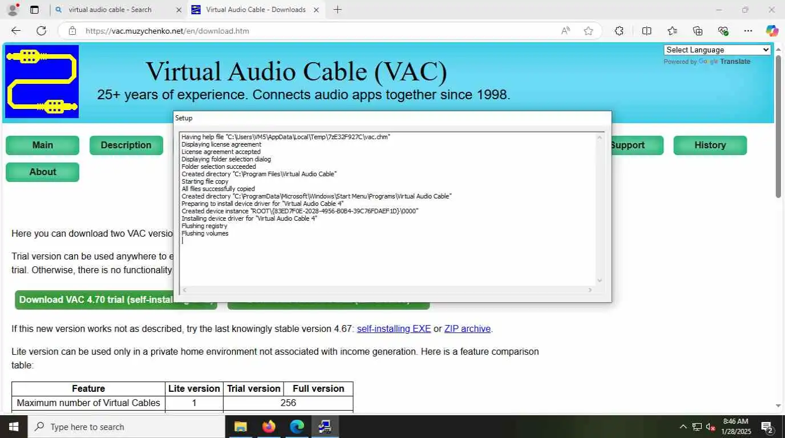Close the virtual audio cable Search tab
This screenshot has height=438, width=785.
(x=179, y=10)
